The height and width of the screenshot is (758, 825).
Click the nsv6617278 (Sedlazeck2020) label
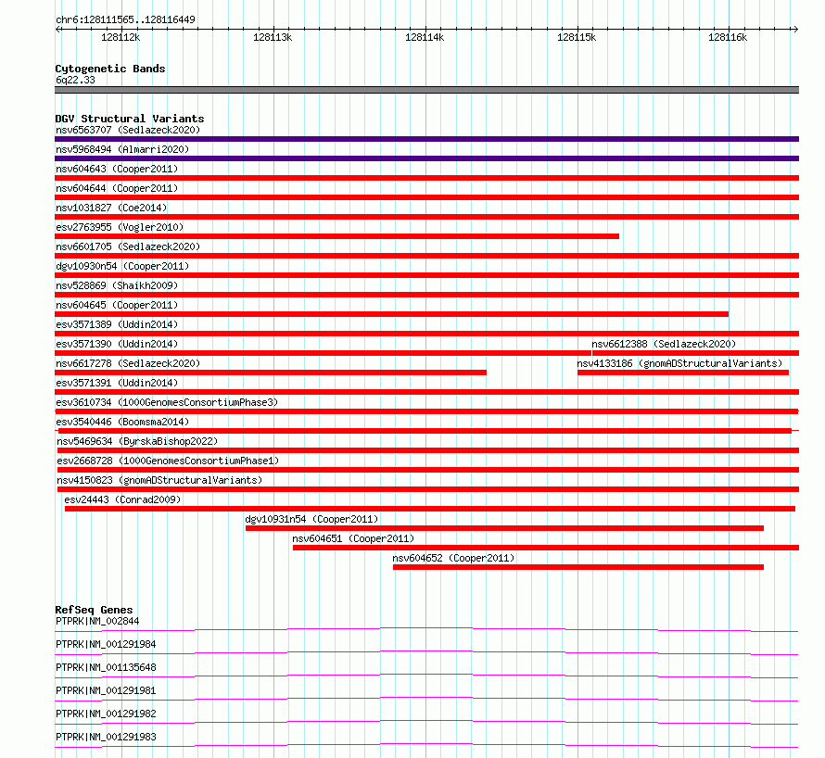128,363
